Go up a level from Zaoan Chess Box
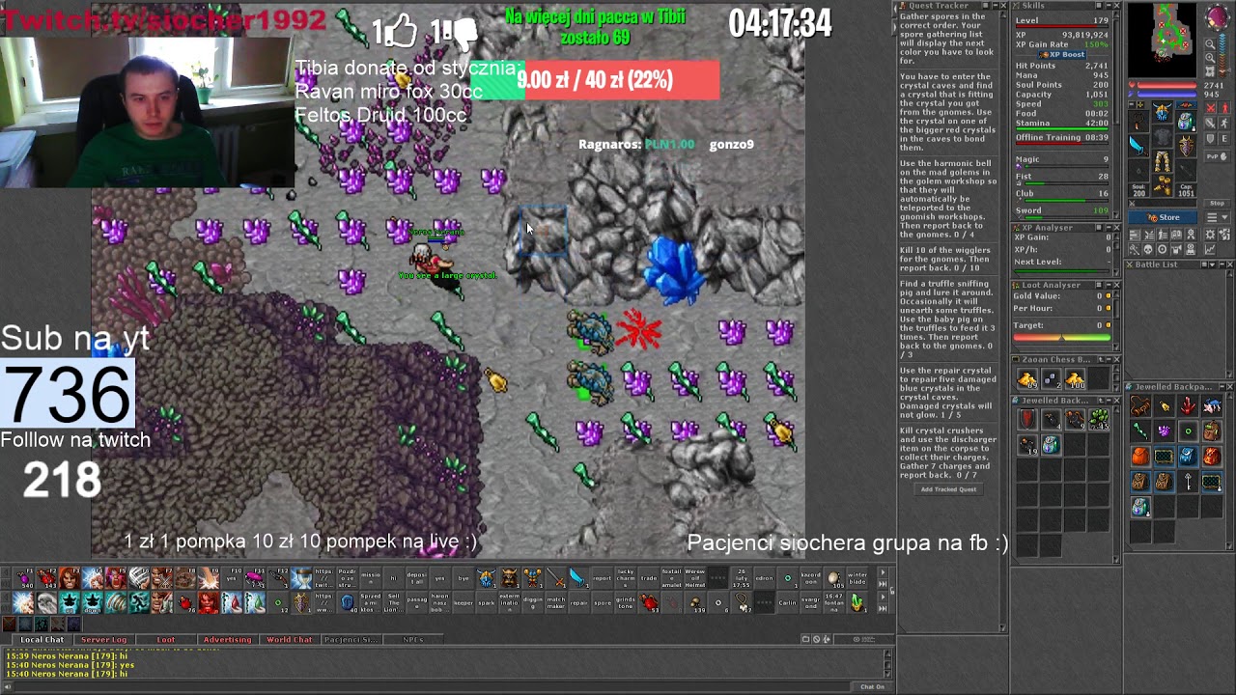The image size is (1236, 695). click(1101, 359)
